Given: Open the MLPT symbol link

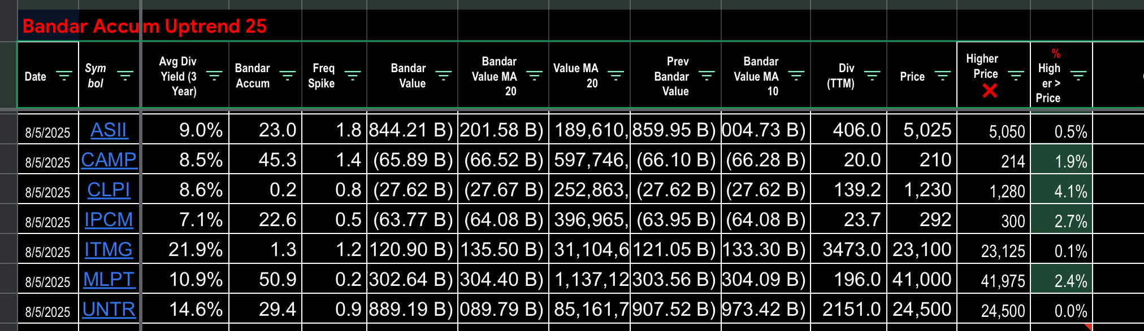Looking at the screenshot, I should coord(109,280).
